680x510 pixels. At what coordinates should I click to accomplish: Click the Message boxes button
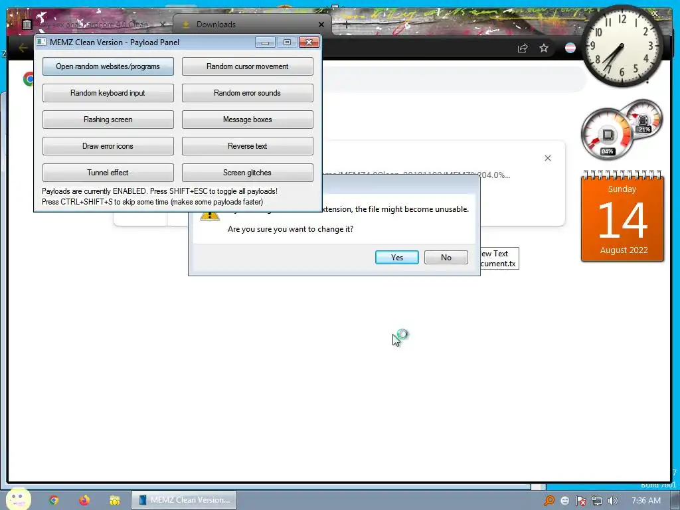[x=247, y=120]
